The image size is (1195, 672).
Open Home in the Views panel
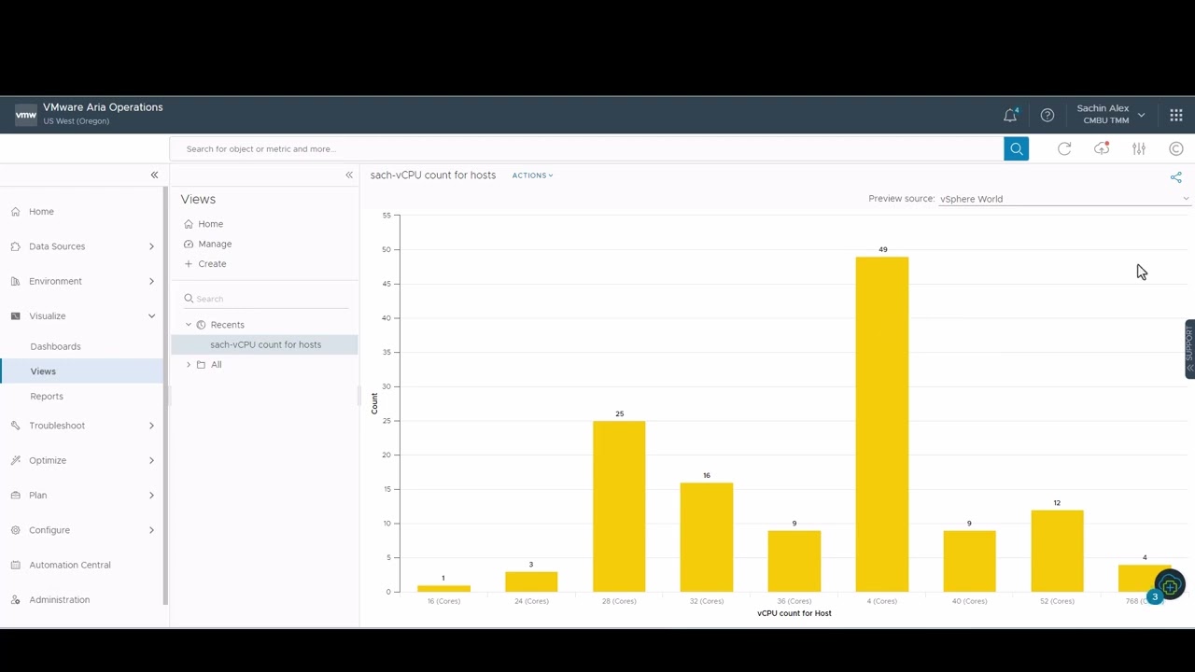point(210,224)
